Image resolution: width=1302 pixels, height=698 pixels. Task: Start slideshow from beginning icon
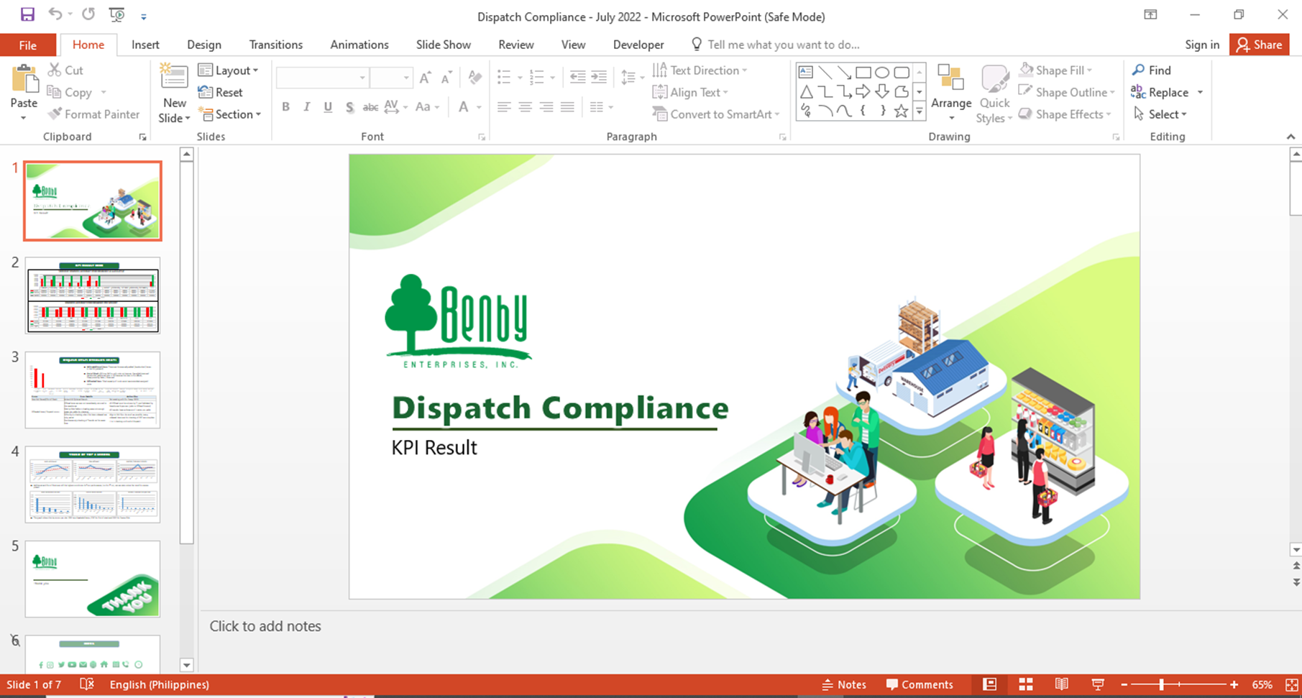click(116, 14)
